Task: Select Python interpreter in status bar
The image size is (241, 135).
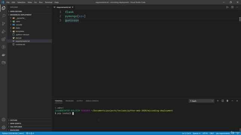Action: coord(13,133)
